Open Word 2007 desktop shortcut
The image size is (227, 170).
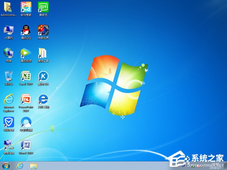pos(26,145)
